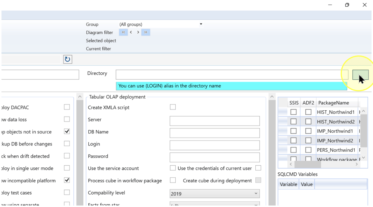Restore down the window
This screenshot has width=373, height=207.
tap(347, 5)
